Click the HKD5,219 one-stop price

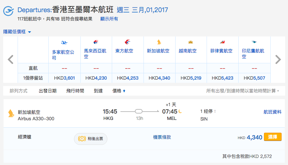[x=191, y=78]
